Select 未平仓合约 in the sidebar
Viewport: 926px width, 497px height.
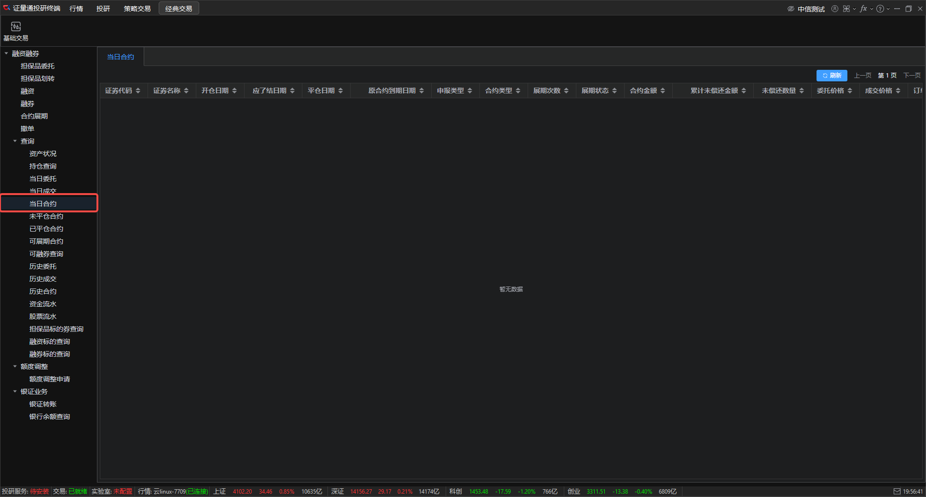coord(46,216)
